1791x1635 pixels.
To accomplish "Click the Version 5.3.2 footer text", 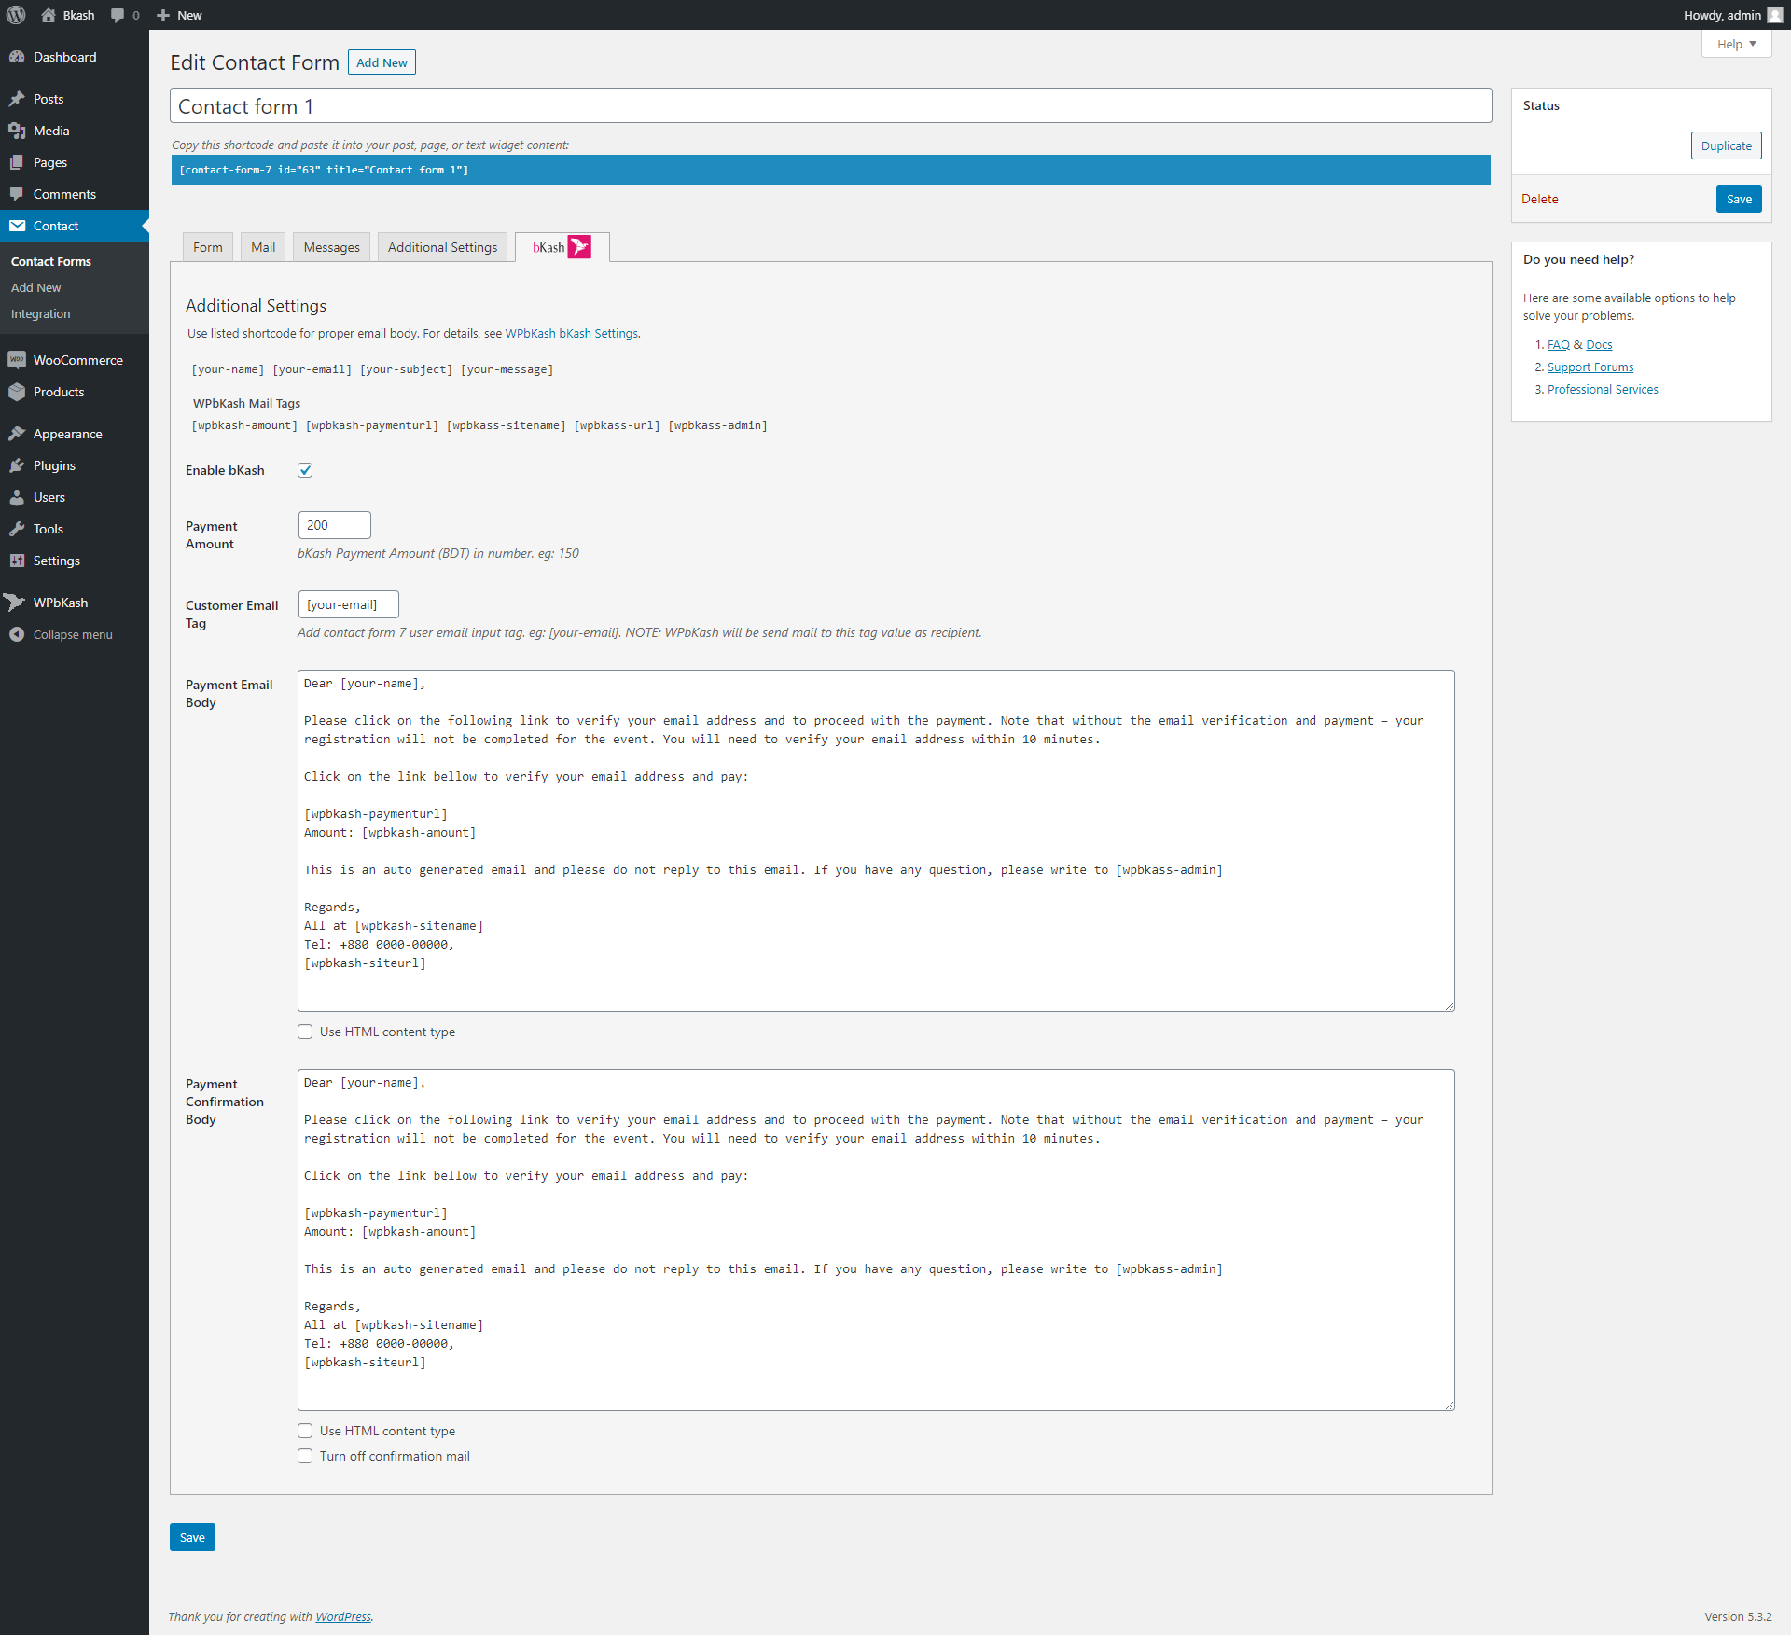I will pos(1738,1616).
